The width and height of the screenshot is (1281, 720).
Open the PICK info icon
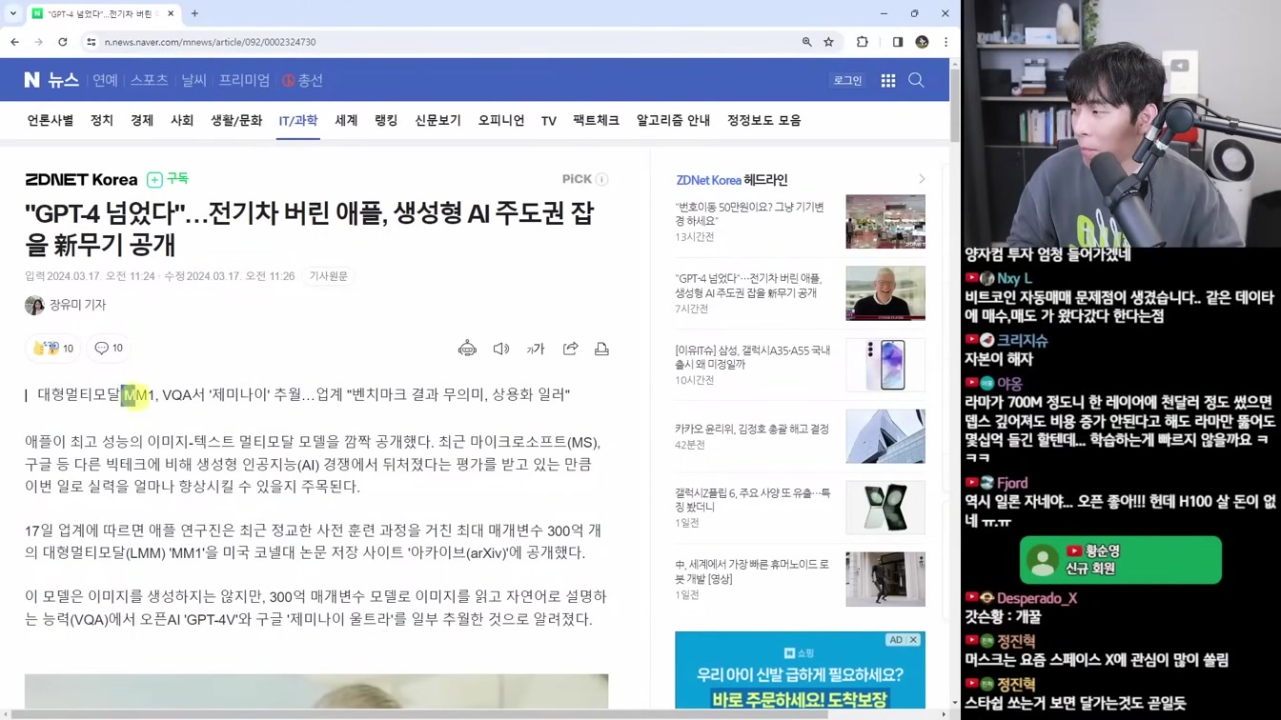(602, 179)
